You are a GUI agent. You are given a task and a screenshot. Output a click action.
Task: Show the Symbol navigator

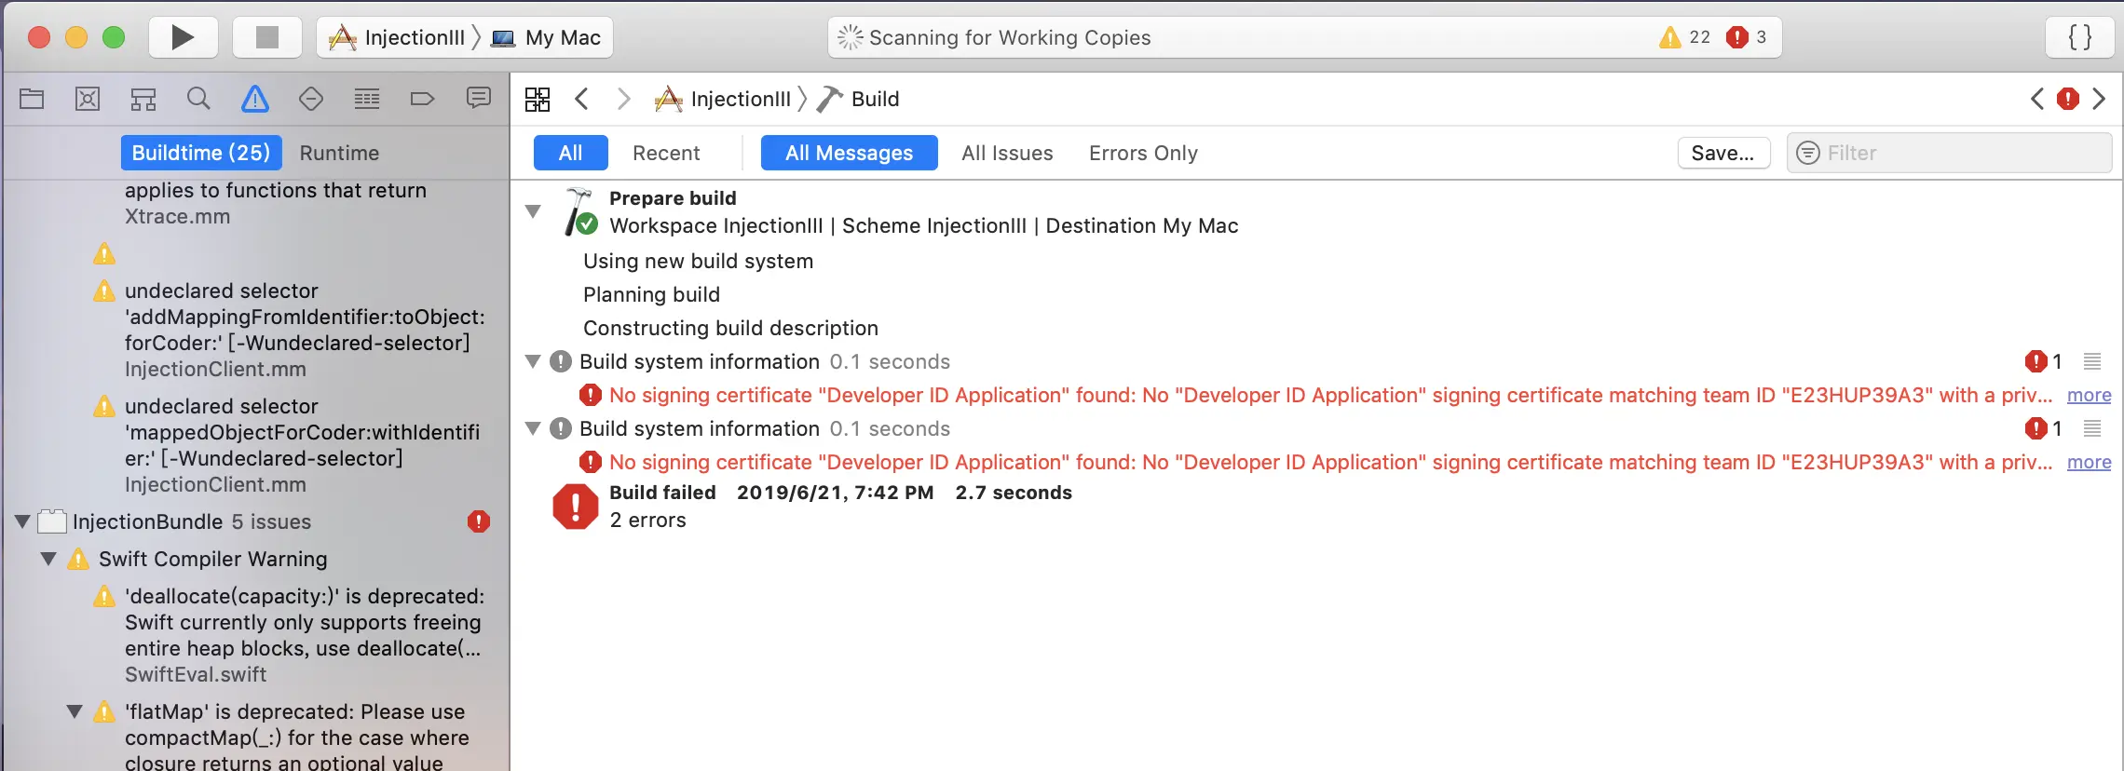click(x=143, y=99)
